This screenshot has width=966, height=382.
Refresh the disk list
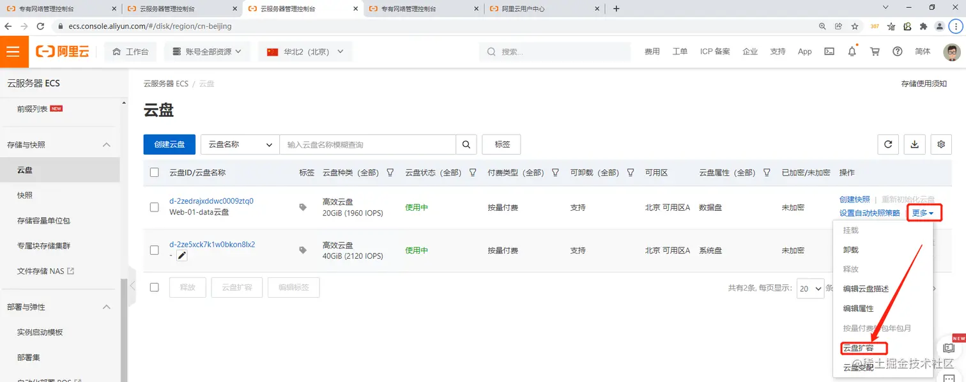pos(888,144)
